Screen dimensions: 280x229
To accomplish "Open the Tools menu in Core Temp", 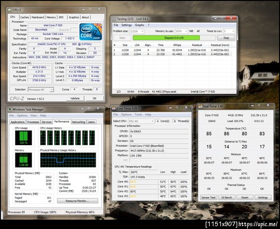I will [x=138, y=114].
